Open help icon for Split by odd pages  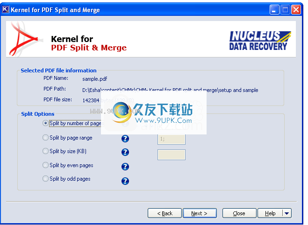click(125, 181)
